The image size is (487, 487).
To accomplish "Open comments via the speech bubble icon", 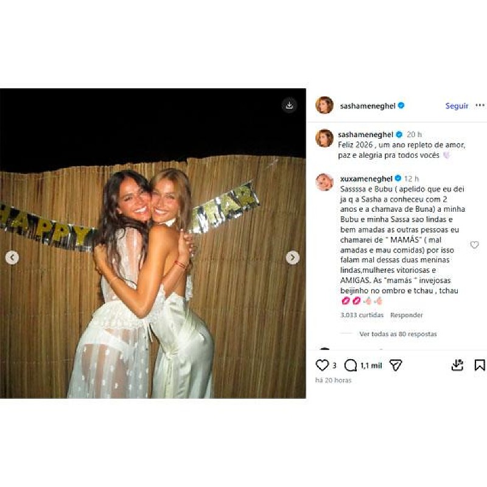I will pos(351,365).
